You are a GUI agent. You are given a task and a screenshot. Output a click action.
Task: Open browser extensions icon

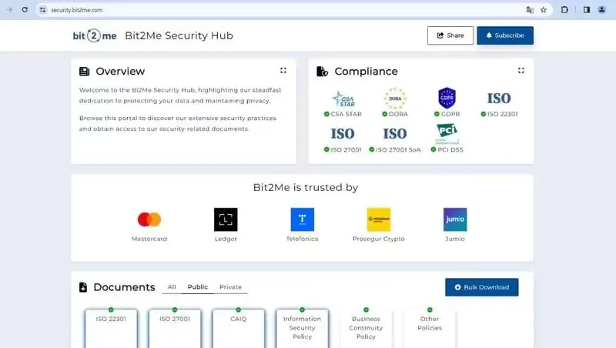click(x=564, y=10)
